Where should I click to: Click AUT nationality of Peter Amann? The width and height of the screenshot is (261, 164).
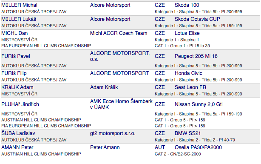coord(160,147)
